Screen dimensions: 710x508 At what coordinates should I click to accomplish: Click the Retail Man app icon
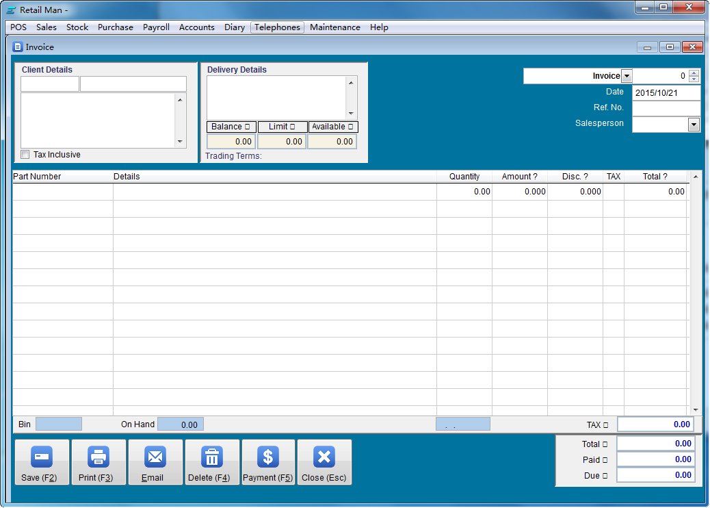[11, 10]
